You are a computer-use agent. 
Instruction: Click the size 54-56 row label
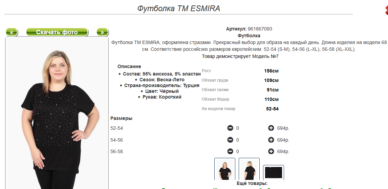pyautogui.click(x=116, y=140)
